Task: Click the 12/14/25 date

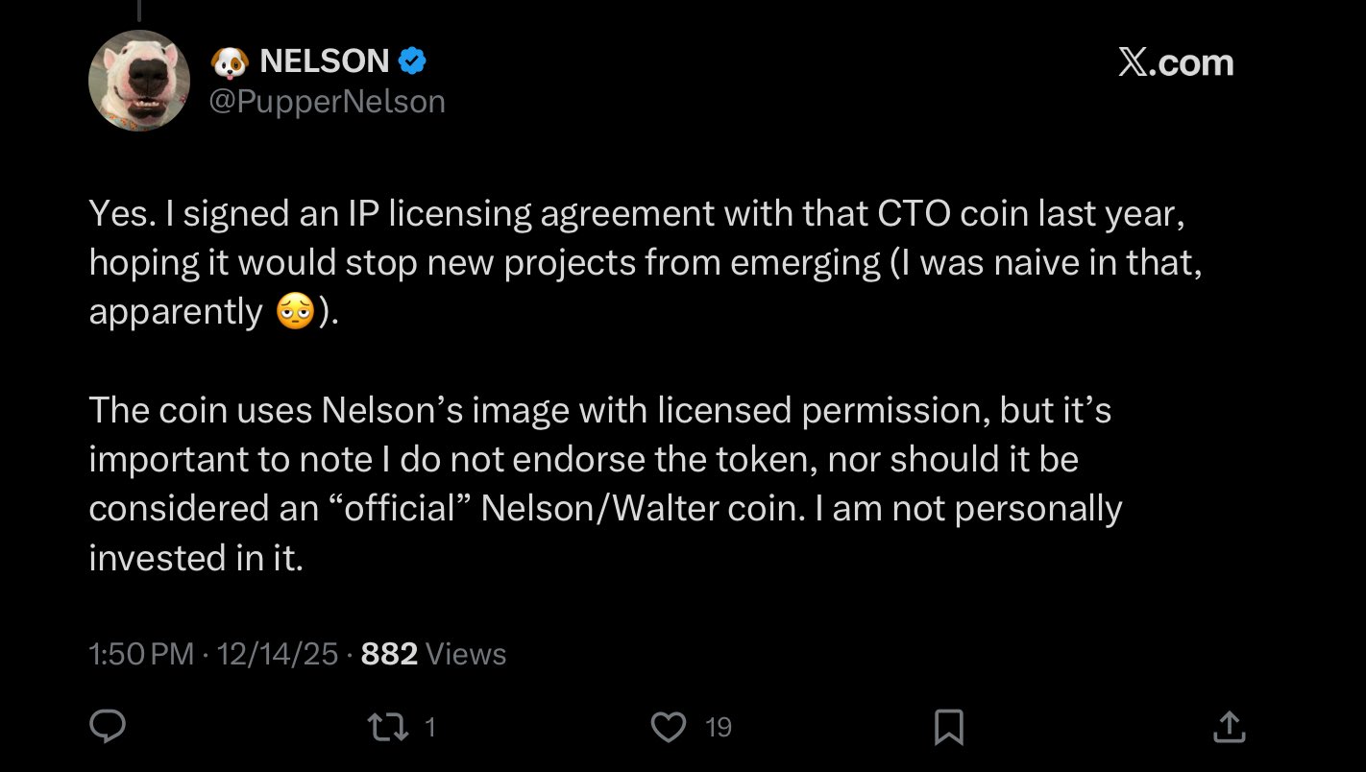Action: [278, 655]
